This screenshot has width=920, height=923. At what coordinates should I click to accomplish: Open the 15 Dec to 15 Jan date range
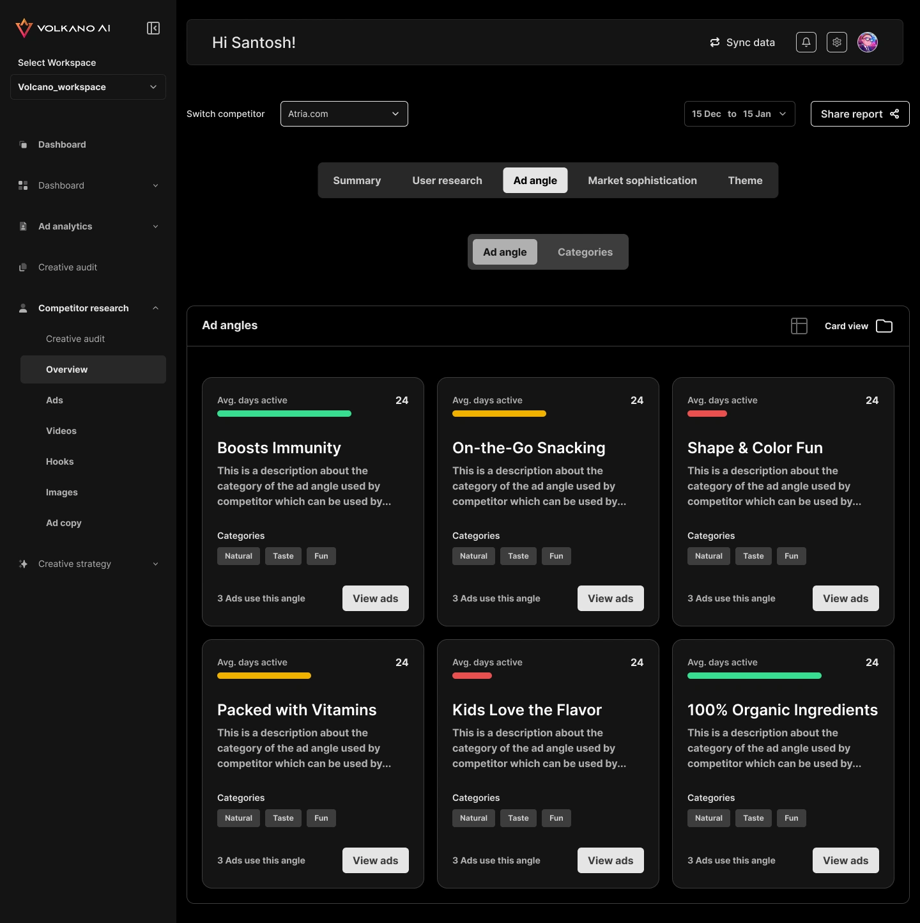tap(740, 114)
